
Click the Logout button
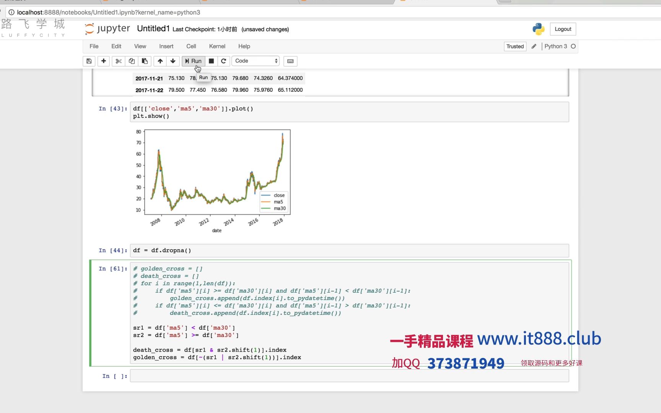coord(563,29)
